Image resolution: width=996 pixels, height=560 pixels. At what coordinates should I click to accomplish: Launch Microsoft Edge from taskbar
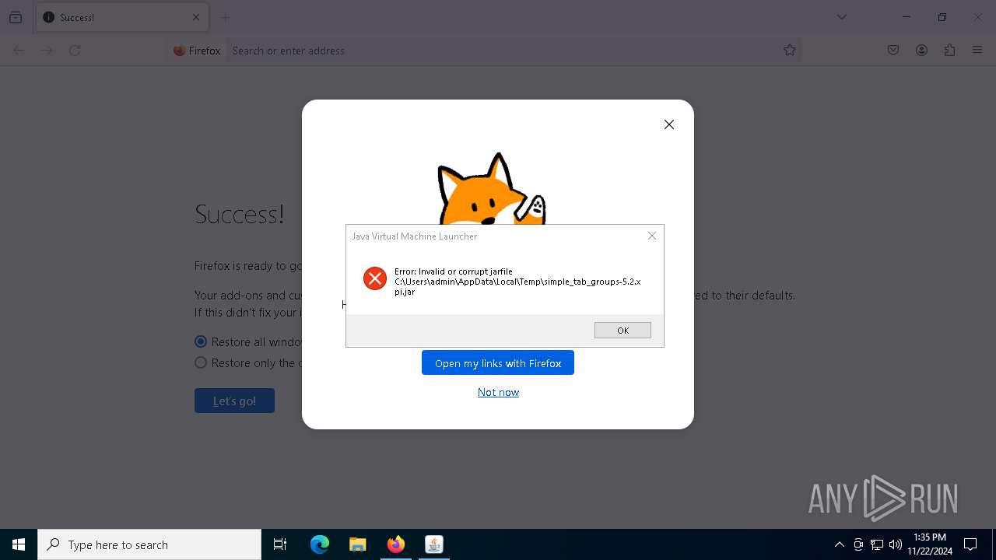point(320,544)
